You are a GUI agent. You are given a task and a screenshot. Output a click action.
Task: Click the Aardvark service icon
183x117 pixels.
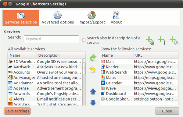[x=10, y=67]
